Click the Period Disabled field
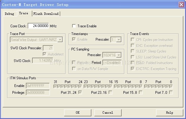The image size is (186, 119). point(112,63)
